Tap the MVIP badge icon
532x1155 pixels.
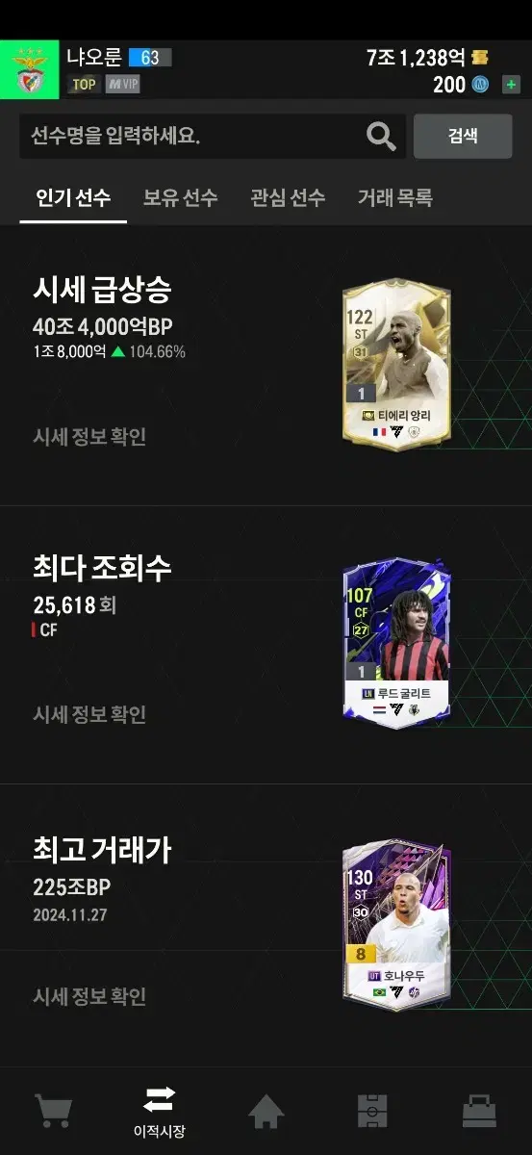pyautogui.click(x=122, y=84)
